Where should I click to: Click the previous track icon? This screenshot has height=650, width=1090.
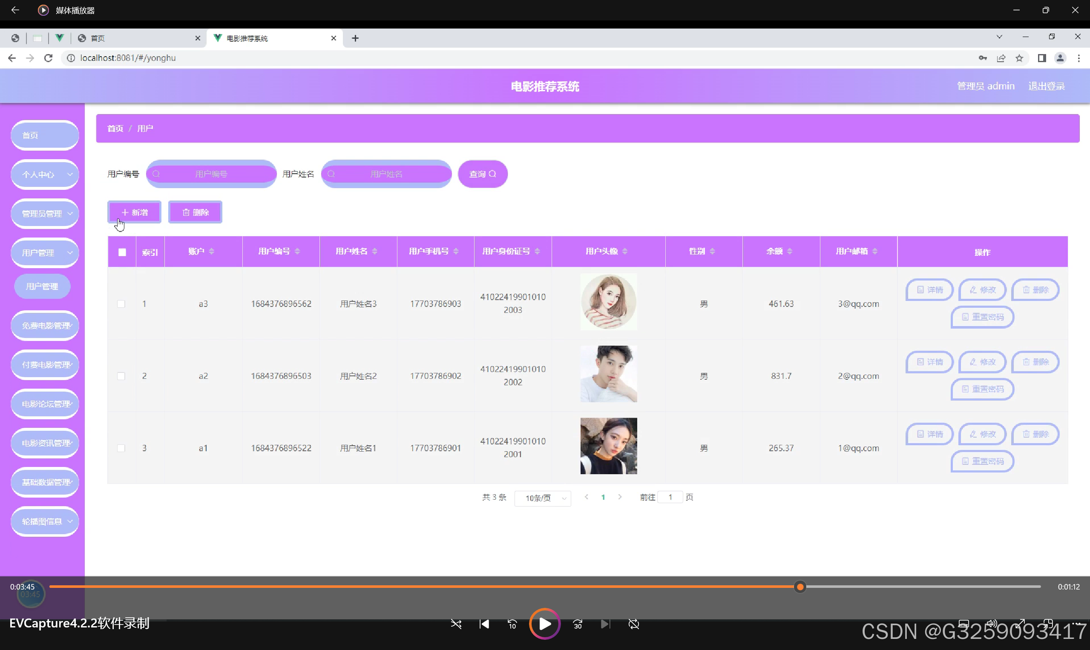pyautogui.click(x=484, y=624)
